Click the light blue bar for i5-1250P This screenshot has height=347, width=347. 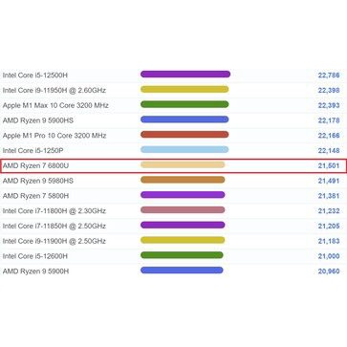184,149
